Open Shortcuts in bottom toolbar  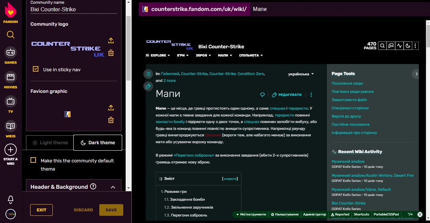pos(362,214)
